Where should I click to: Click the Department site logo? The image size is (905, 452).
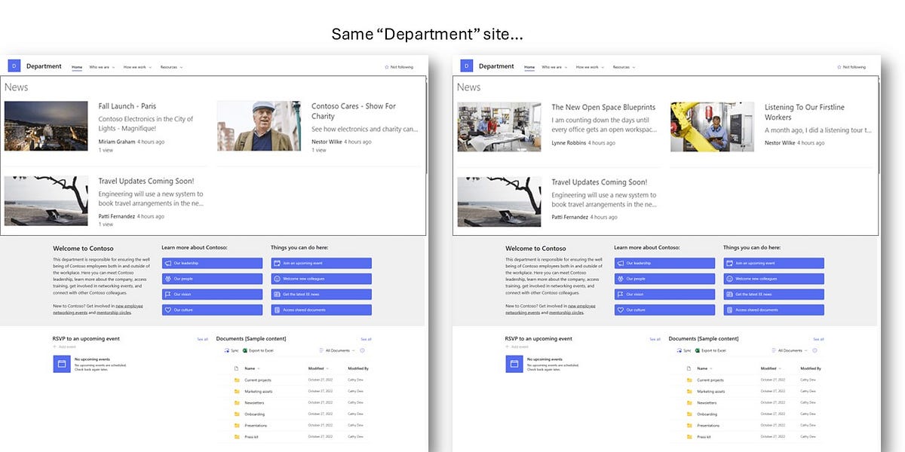[x=13, y=66]
